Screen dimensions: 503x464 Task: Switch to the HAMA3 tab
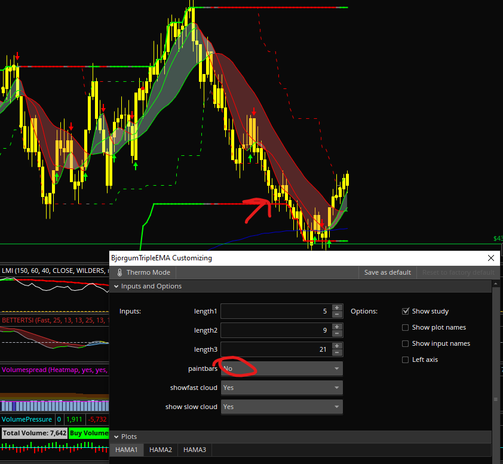coord(195,450)
